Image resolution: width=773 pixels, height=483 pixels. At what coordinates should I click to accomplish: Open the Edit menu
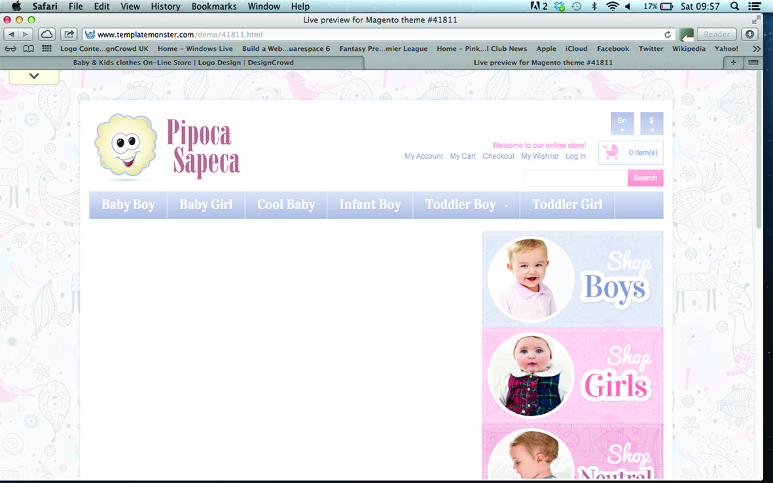pos(101,7)
